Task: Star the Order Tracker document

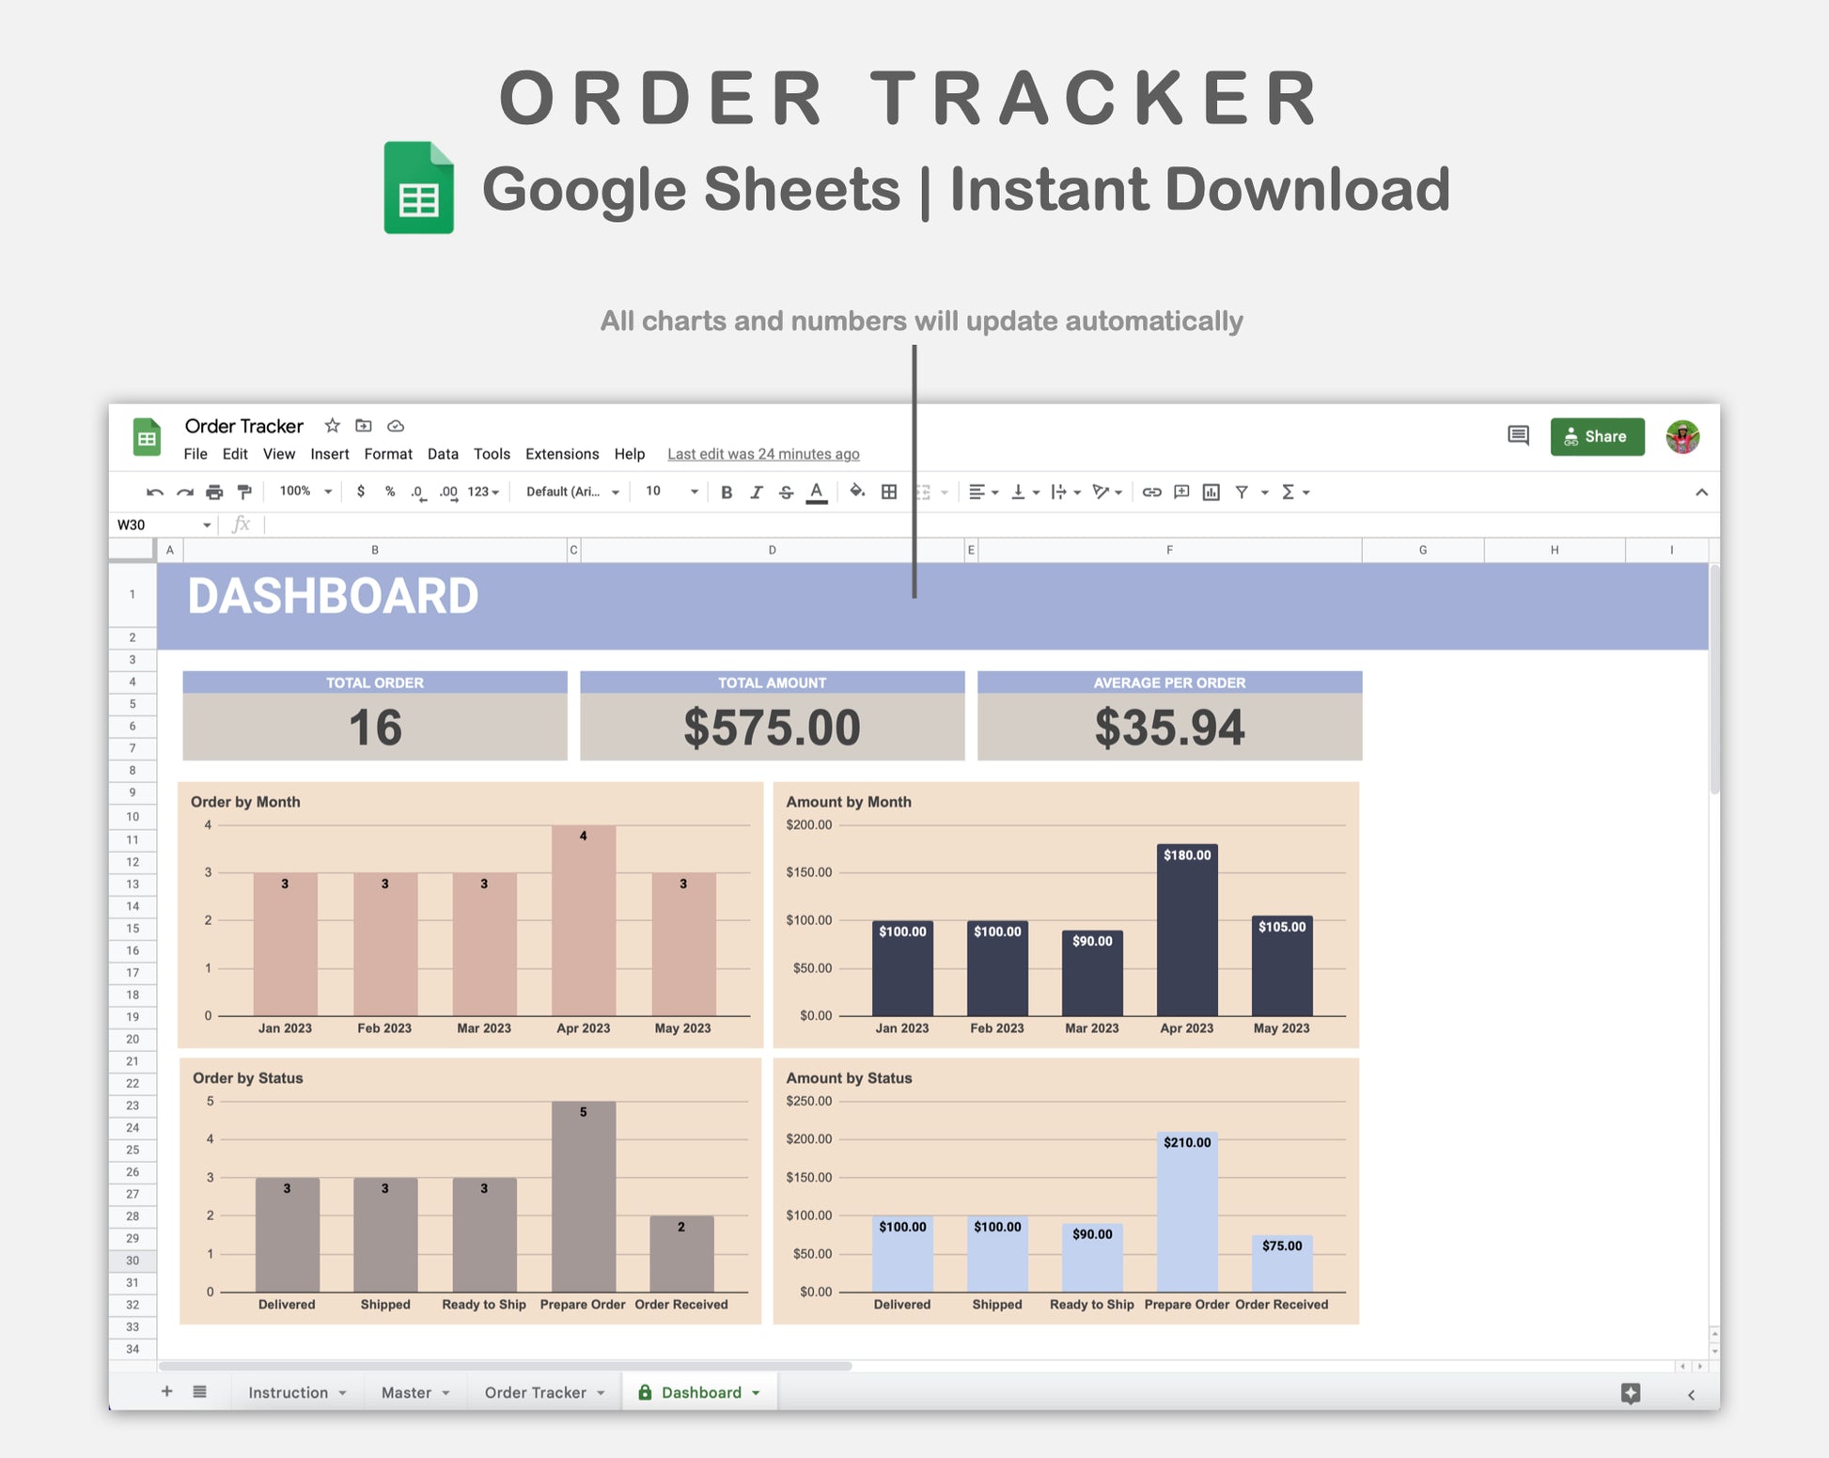Action: coord(332,426)
